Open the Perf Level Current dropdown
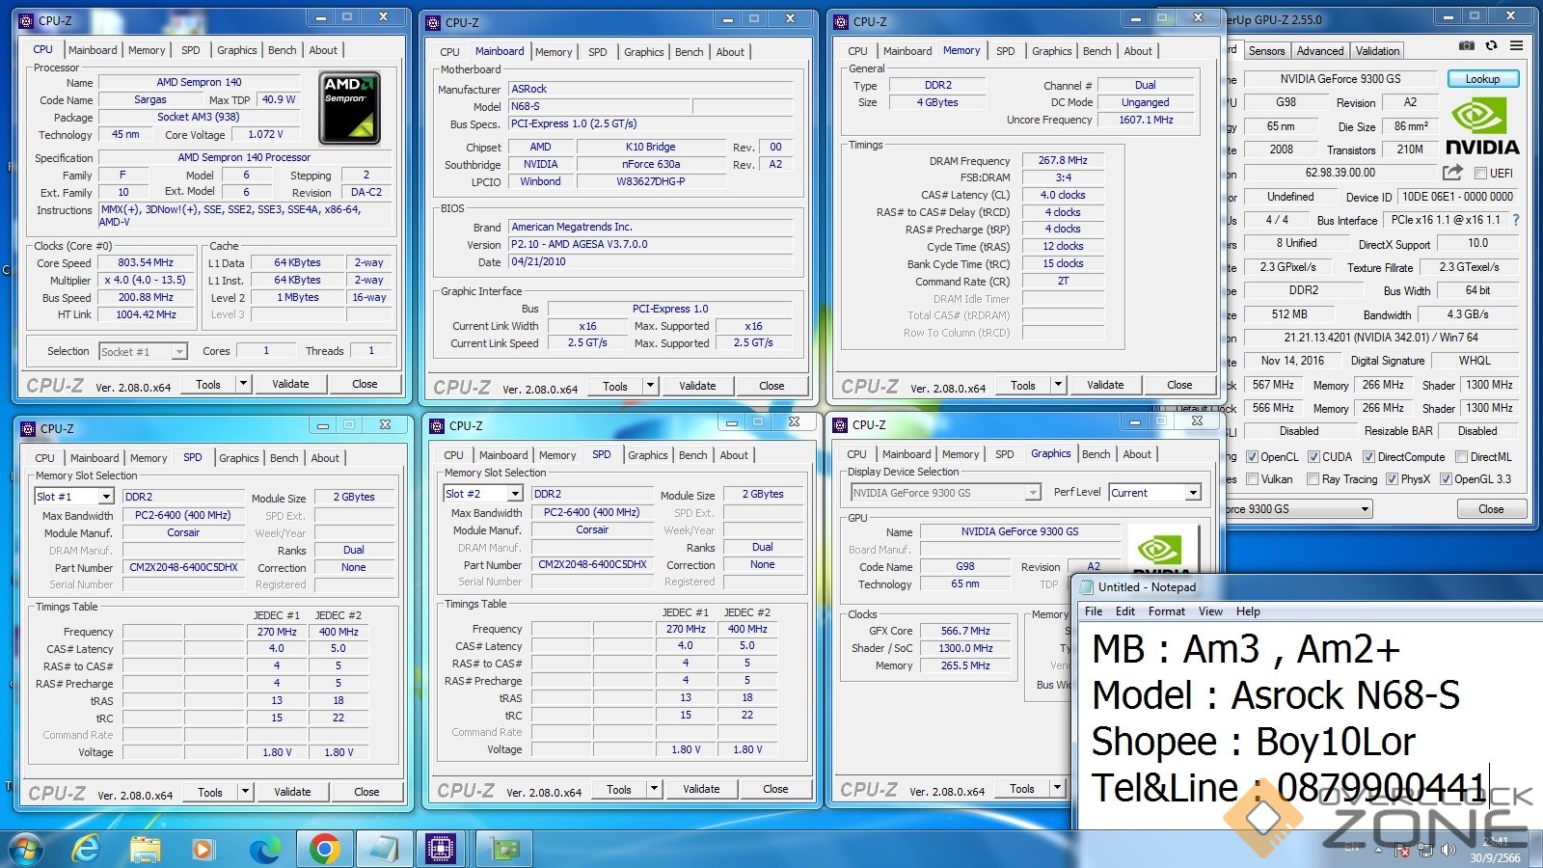Viewport: 1543px width, 868px height. click(x=1193, y=493)
